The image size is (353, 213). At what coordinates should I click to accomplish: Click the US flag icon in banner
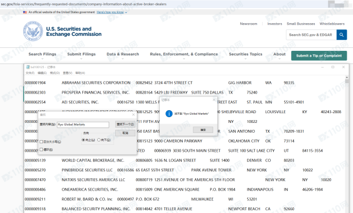point(25,12)
